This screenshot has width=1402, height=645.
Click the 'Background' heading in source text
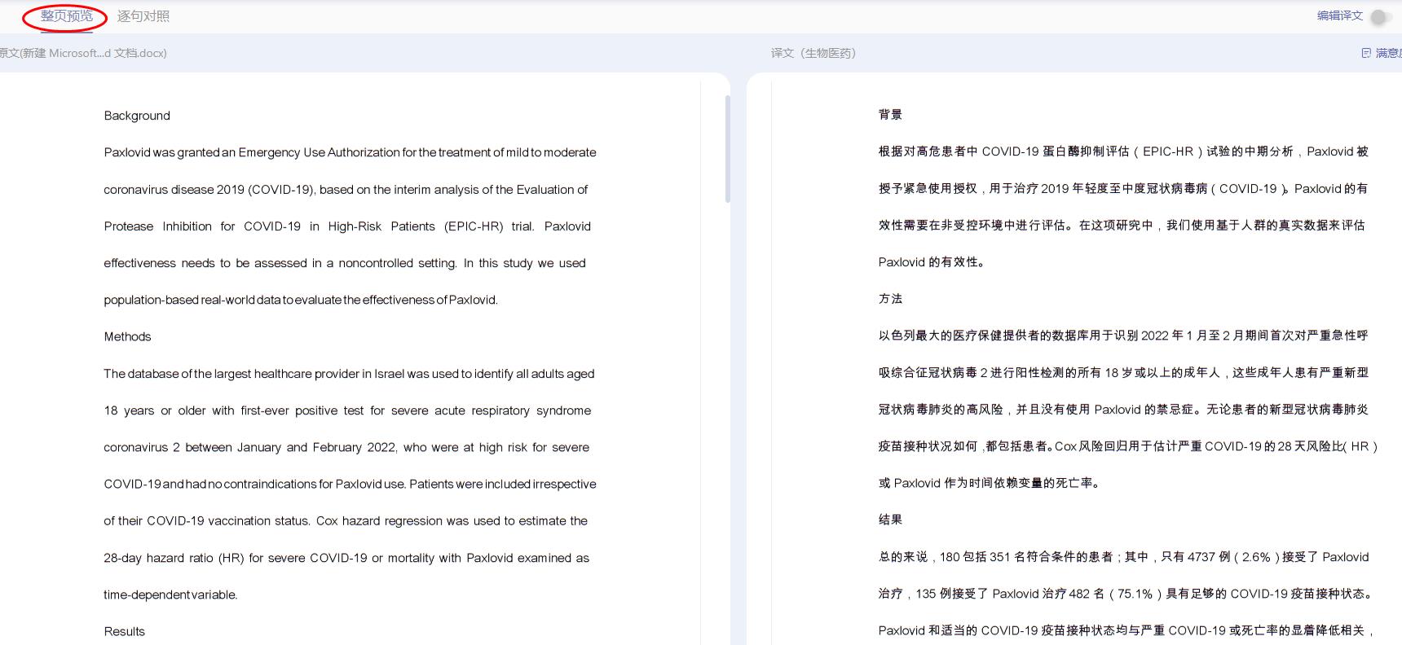tap(137, 116)
